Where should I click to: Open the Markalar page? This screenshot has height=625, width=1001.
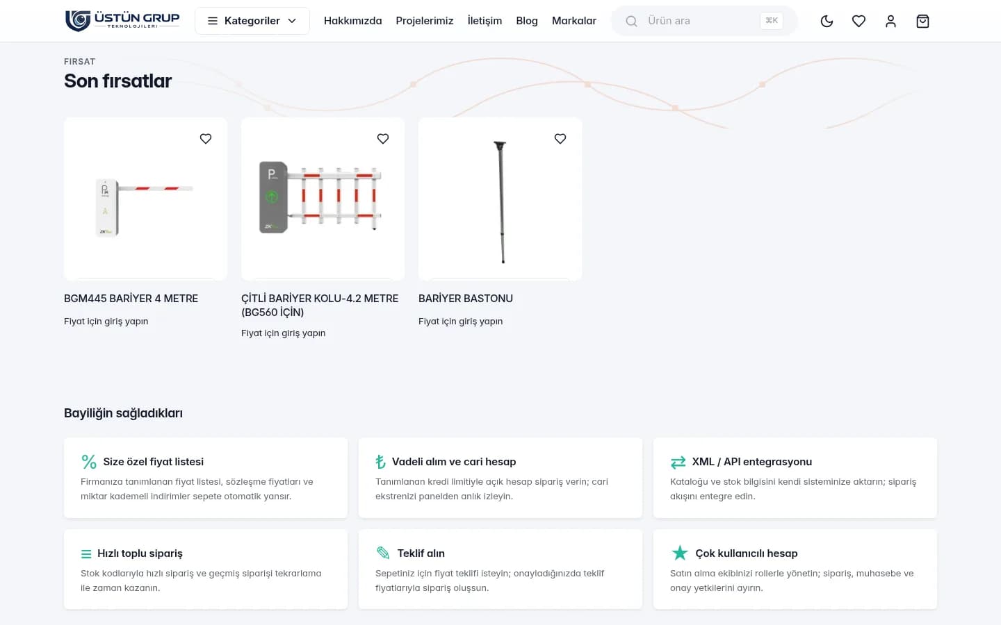pyautogui.click(x=574, y=21)
